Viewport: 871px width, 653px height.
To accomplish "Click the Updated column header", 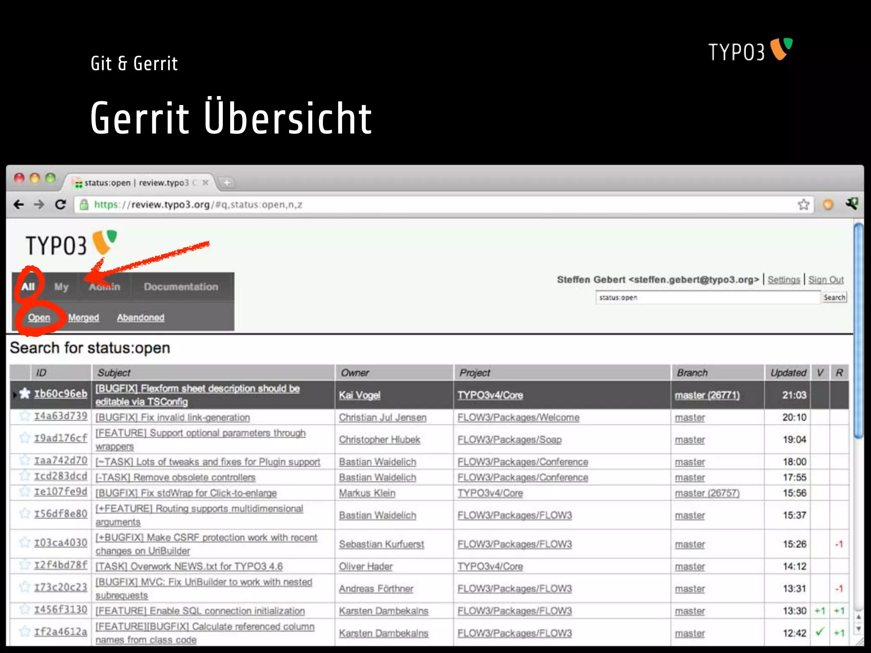I will click(788, 372).
